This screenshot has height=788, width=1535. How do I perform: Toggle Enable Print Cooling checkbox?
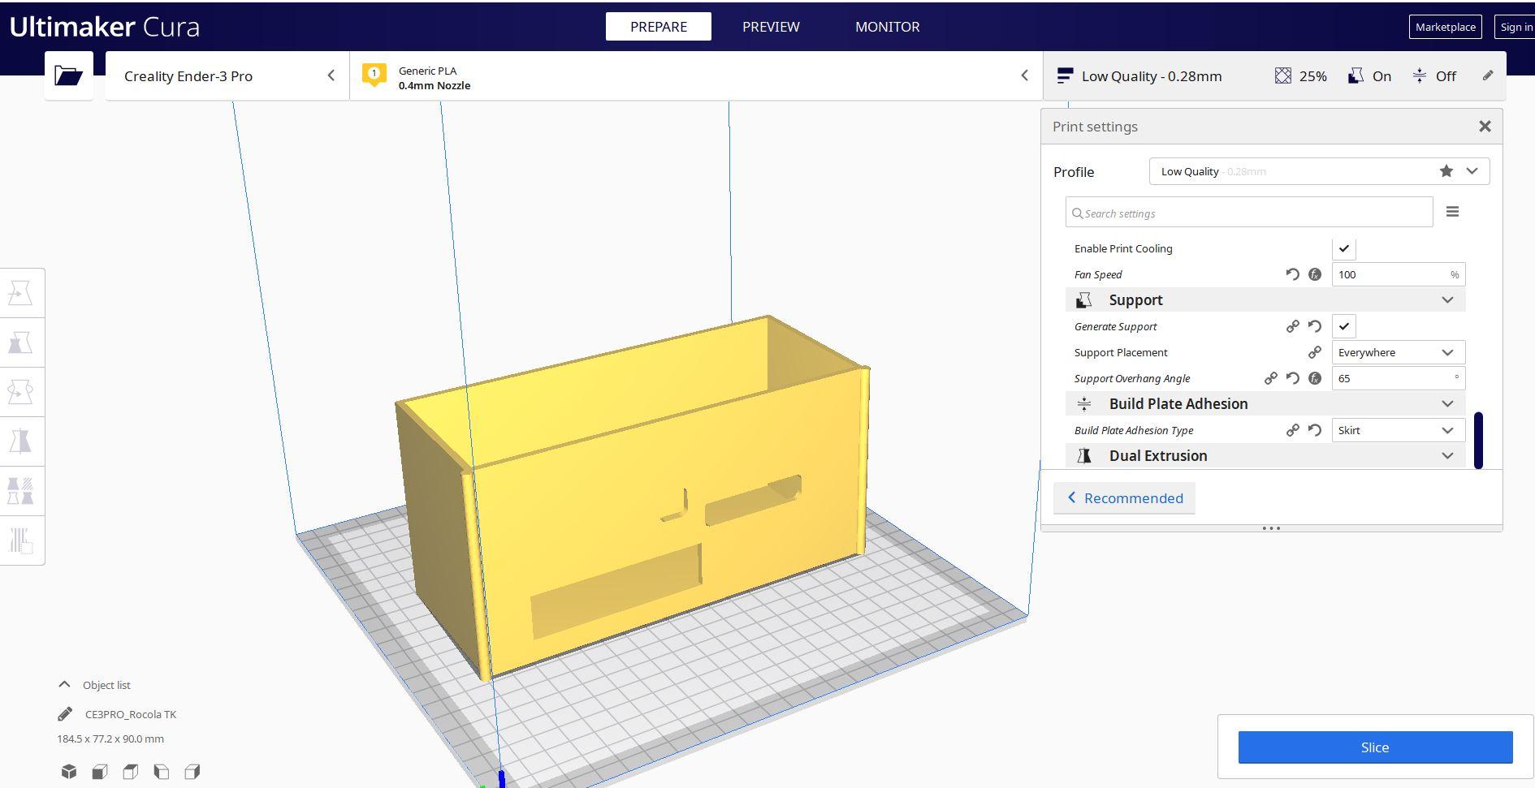pyautogui.click(x=1344, y=248)
